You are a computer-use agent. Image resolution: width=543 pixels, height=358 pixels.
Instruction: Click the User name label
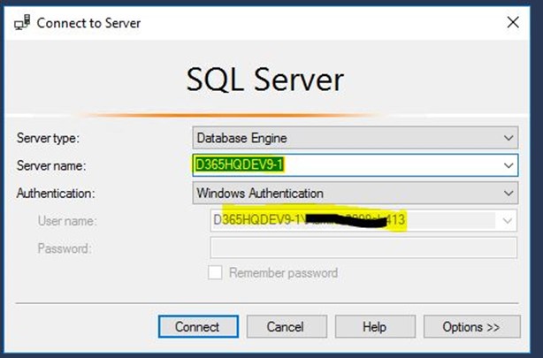point(67,221)
